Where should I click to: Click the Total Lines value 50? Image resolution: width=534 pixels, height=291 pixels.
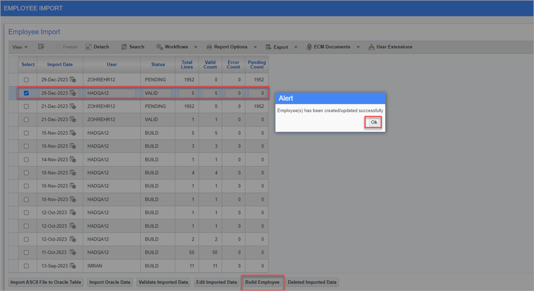pyautogui.click(x=191, y=252)
